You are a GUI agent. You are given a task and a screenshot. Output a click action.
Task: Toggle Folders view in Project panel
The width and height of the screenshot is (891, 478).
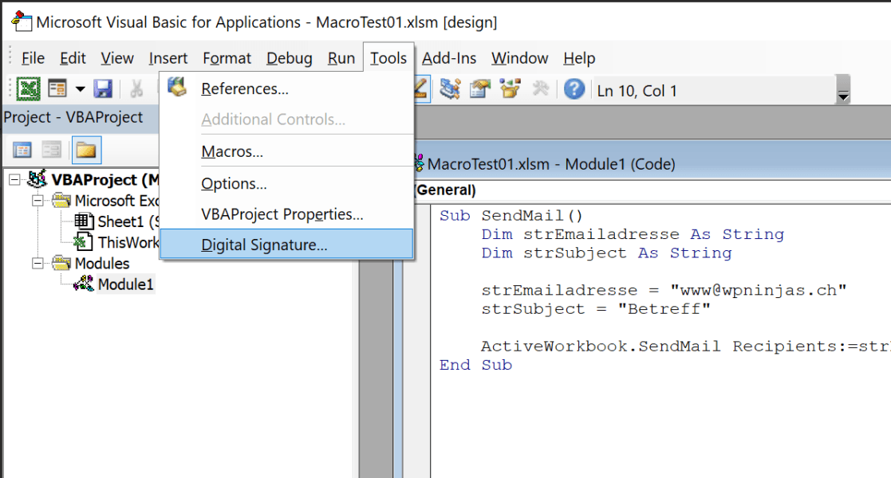pos(86,150)
